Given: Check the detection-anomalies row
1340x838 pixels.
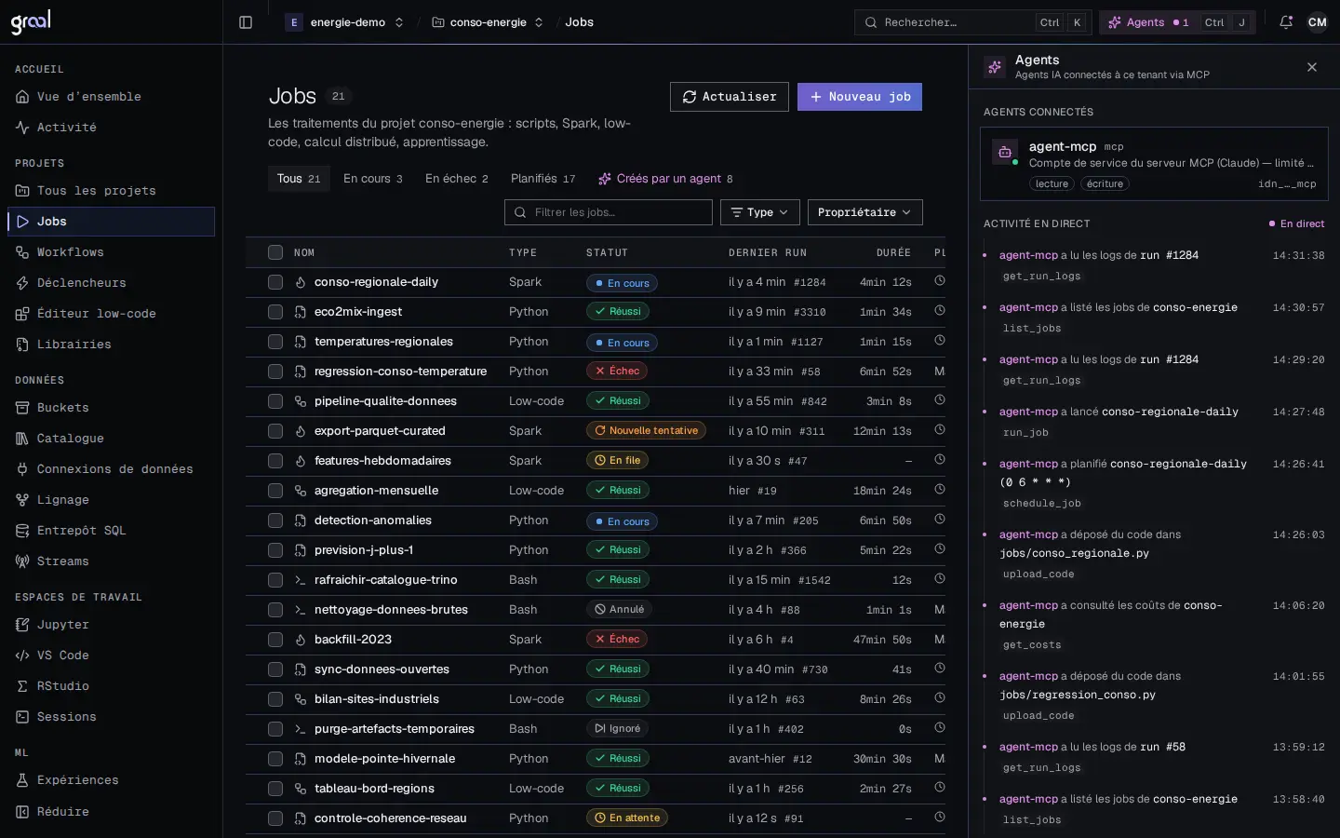Looking at the screenshot, I should pos(275,520).
